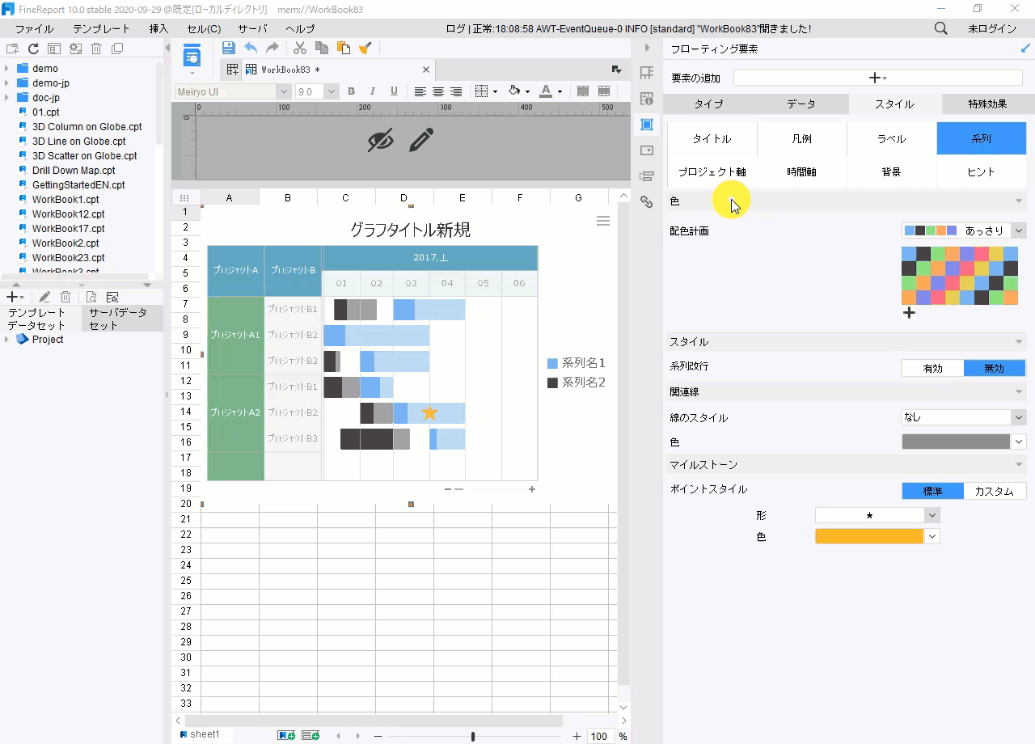Click the paste clipboard icon

[343, 49]
